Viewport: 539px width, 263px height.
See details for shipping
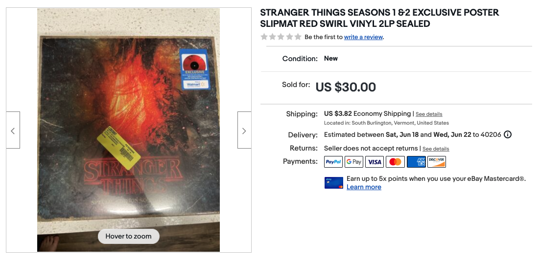[429, 114]
